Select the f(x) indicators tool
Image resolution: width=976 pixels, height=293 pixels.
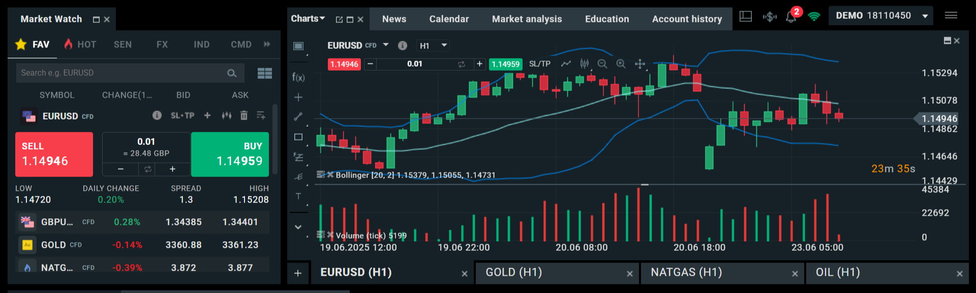click(x=298, y=77)
